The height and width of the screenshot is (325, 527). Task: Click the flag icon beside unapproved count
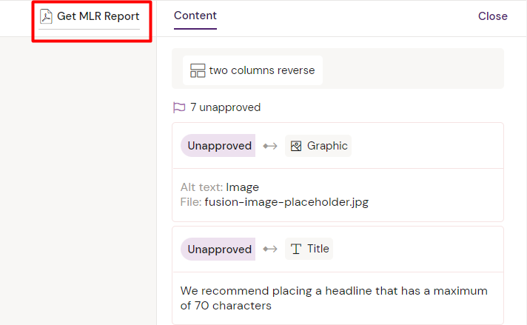pyautogui.click(x=178, y=107)
